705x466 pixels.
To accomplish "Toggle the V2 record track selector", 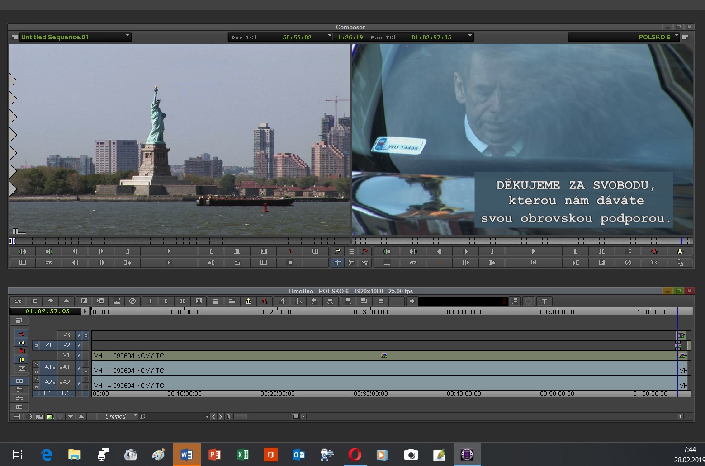I will [x=66, y=345].
